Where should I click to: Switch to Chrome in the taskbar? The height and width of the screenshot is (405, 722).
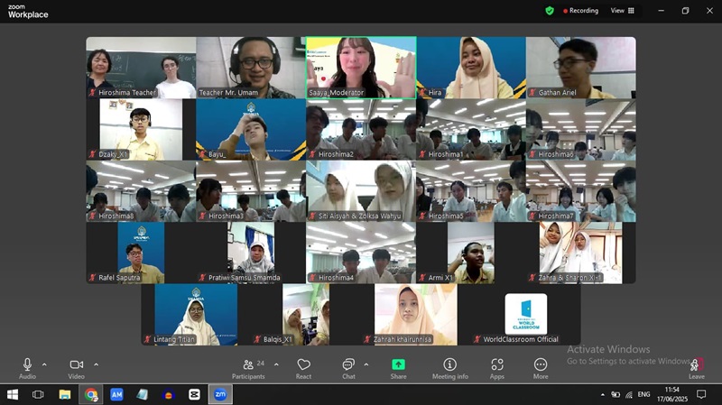pos(91,394)
